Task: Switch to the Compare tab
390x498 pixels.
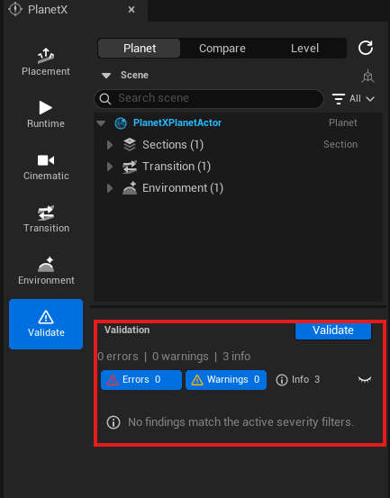Action: point(222,49)
